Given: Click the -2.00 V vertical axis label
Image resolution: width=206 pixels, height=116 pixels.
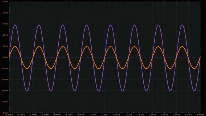Looking at the screenshot, I should (x=5, y=79).
